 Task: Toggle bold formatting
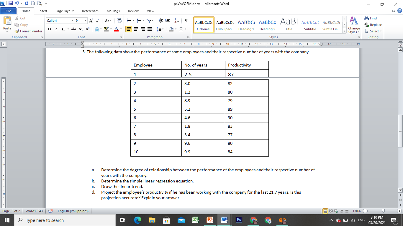[x=49, y=29]
